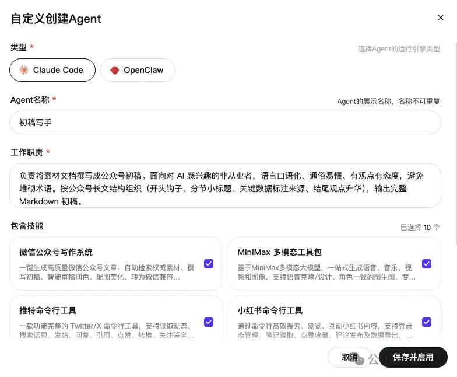Select the OpenClaw engine type

click(138, 70)
